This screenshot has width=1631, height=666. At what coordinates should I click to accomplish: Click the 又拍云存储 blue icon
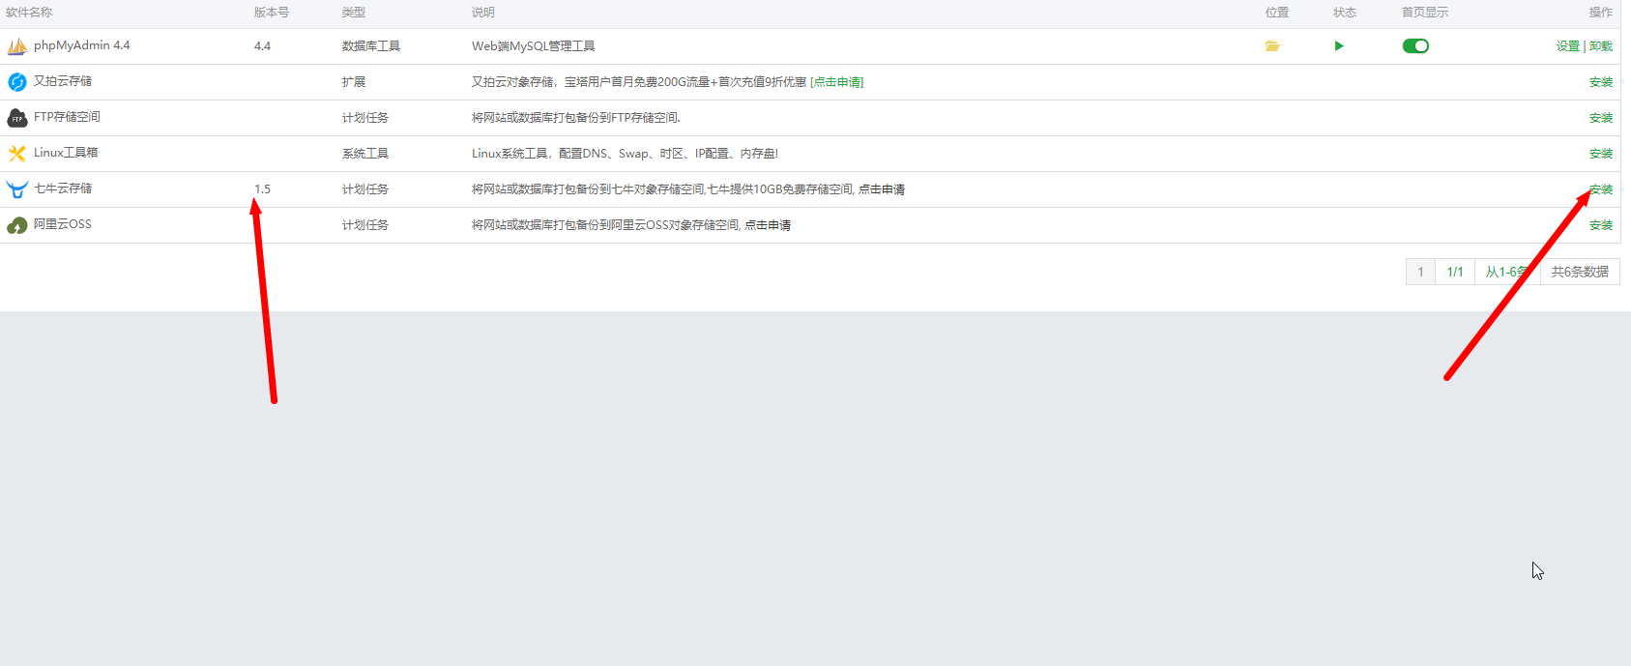17,82
